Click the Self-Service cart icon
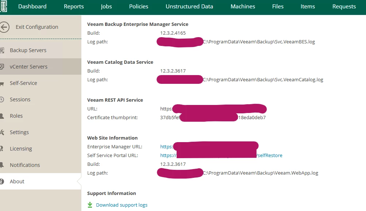Screen dimensions: 366x211 click(x=2, y=83)
